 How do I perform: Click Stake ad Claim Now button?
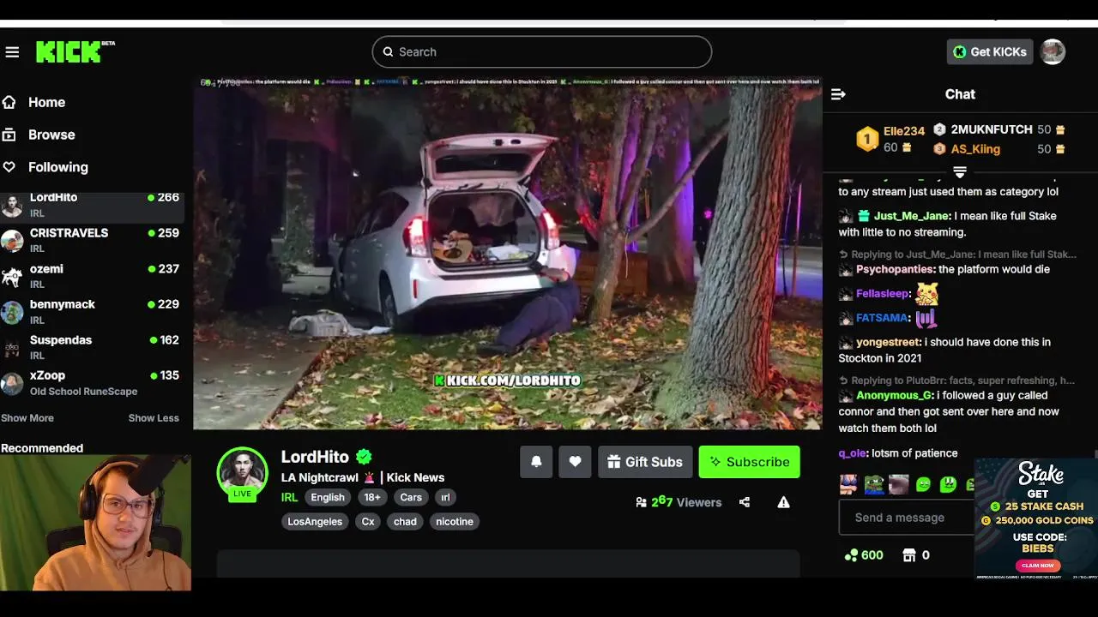pyautogui.click(x=1038, y=566)
